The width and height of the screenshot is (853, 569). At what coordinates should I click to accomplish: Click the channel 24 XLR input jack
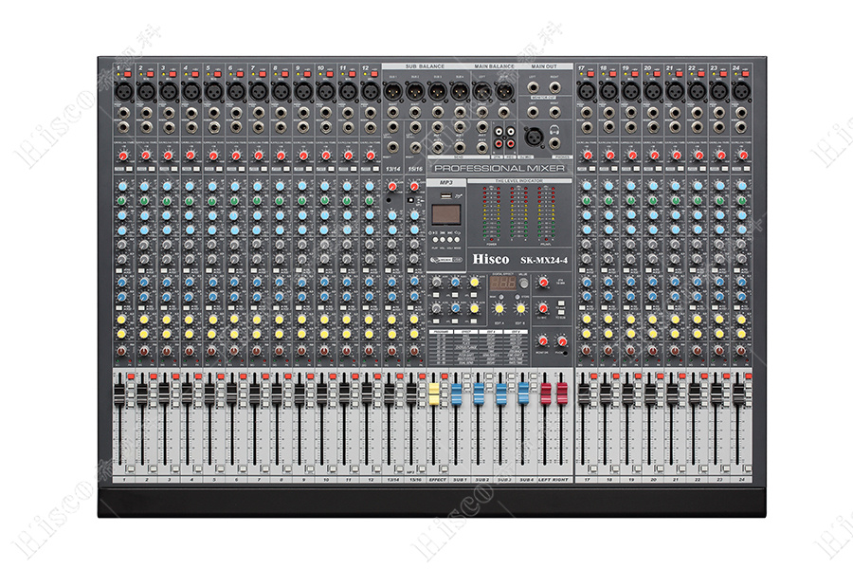coord(741,92)
